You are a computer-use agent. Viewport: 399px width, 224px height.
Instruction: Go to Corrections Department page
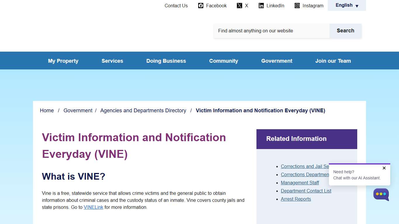click(305, 174)
